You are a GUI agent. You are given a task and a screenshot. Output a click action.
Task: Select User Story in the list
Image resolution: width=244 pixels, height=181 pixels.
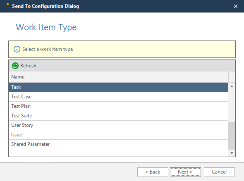click(x=118, y=125)
